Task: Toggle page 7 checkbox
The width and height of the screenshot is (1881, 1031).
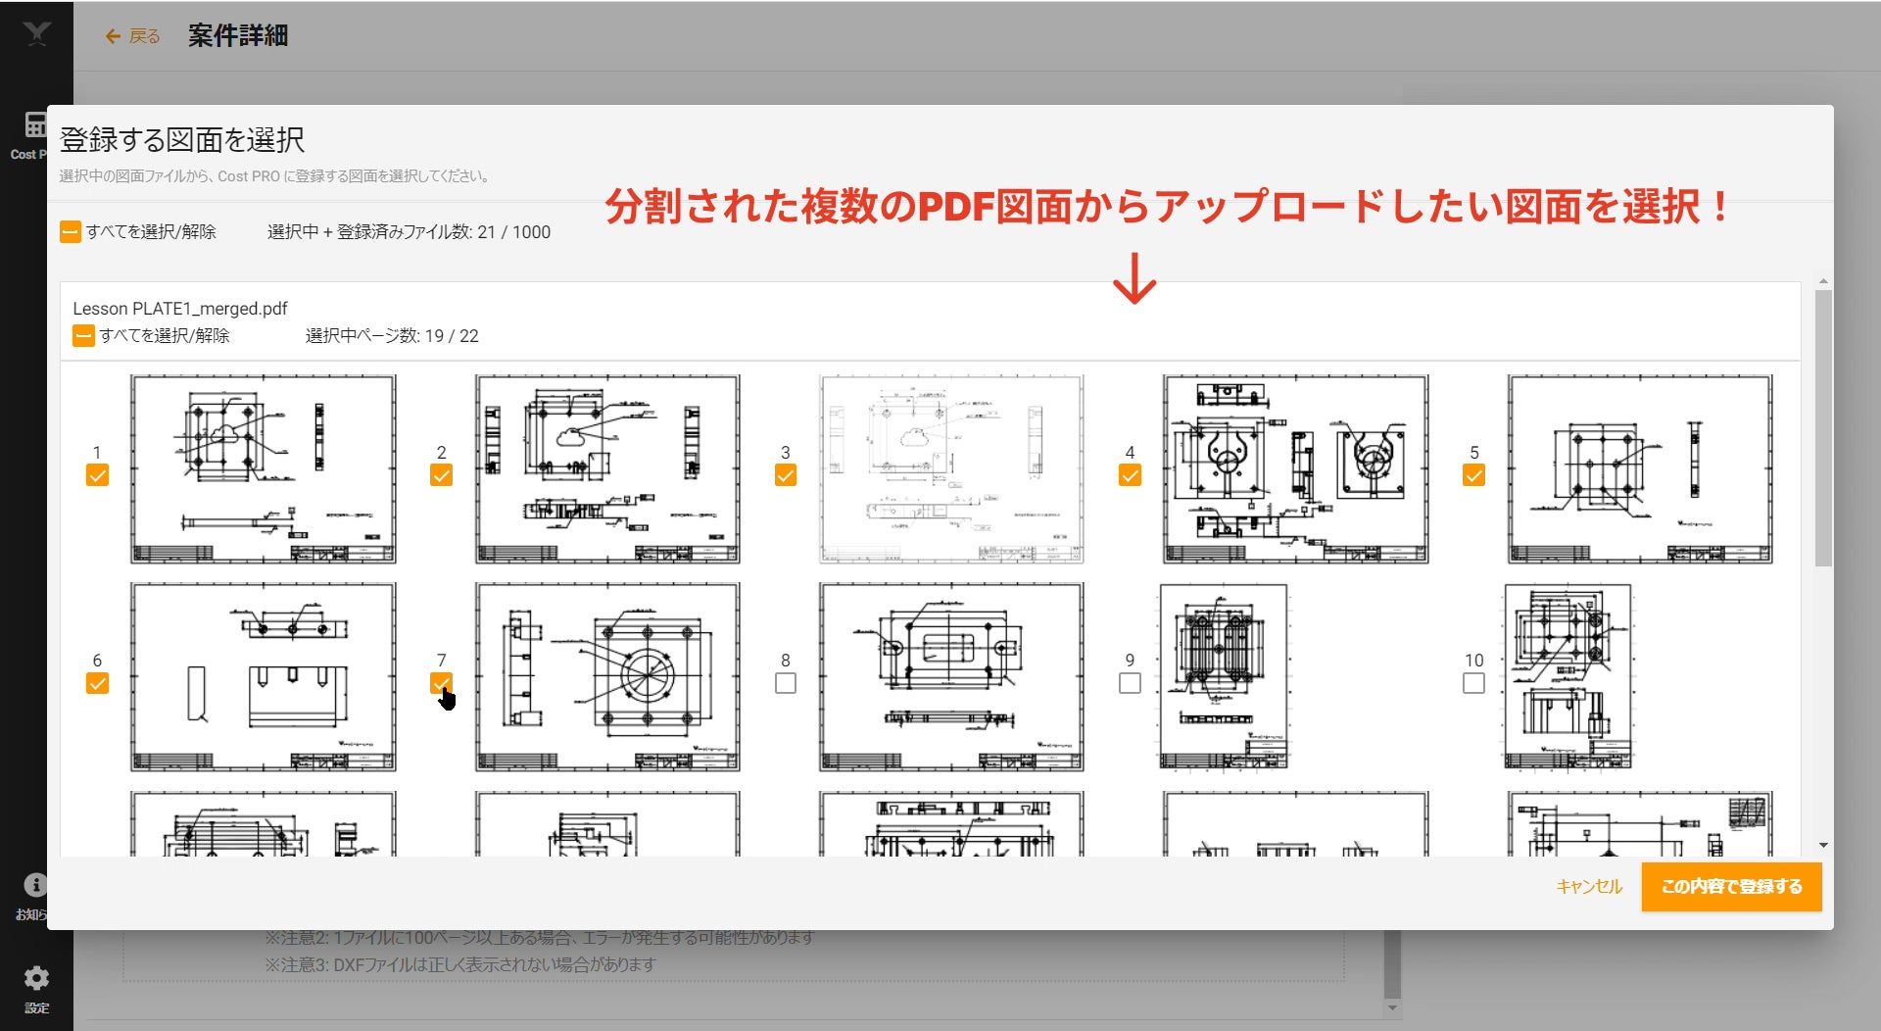Action: click(x=441, y=683)
